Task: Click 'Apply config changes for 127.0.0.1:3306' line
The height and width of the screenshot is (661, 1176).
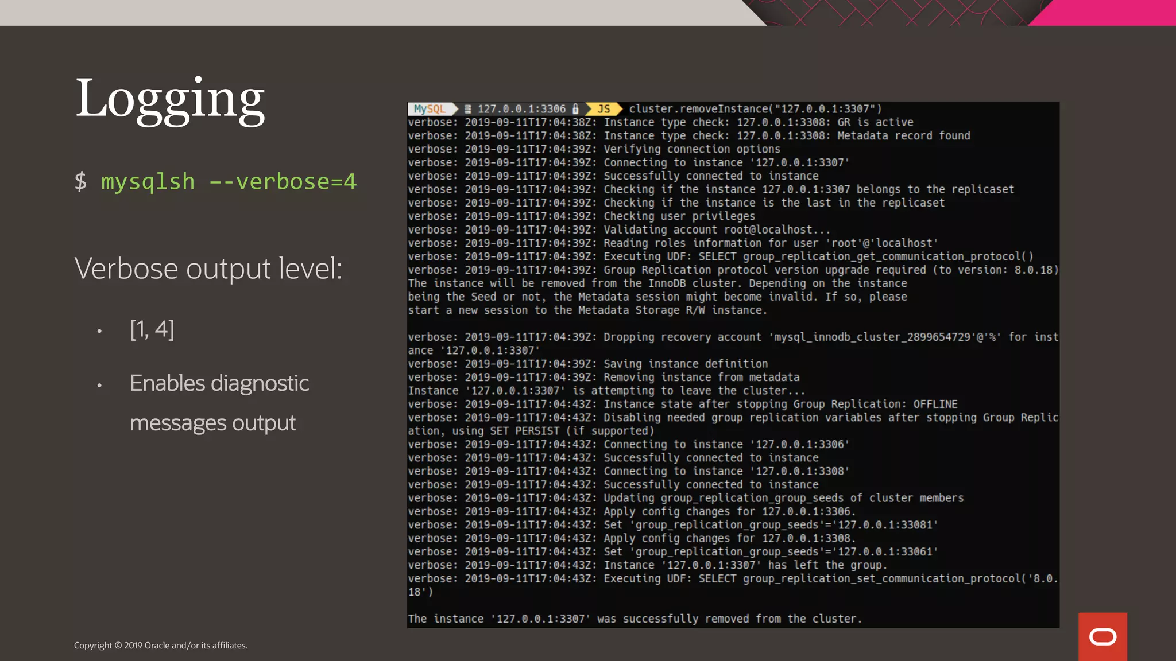Action: point(632,512)
